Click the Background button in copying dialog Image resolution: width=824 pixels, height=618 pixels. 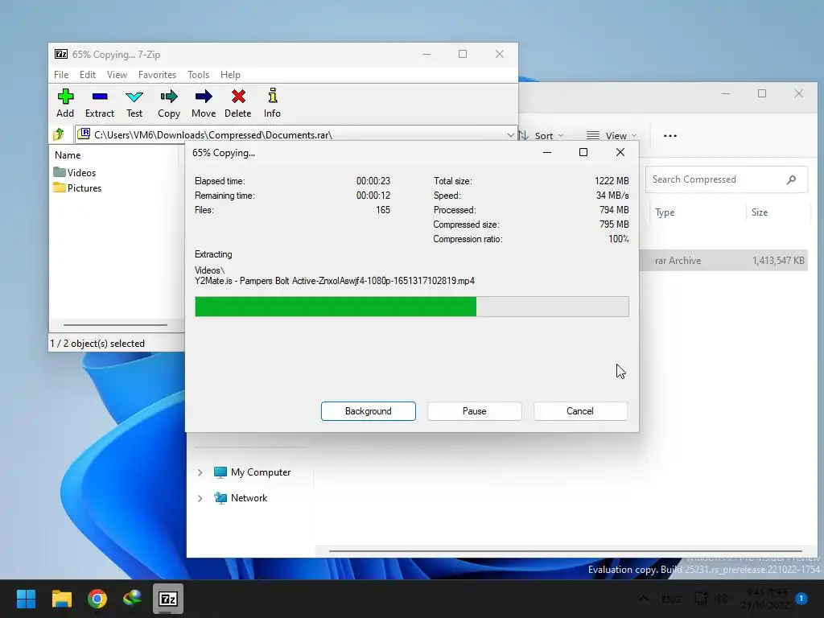(x=369, y=411)
